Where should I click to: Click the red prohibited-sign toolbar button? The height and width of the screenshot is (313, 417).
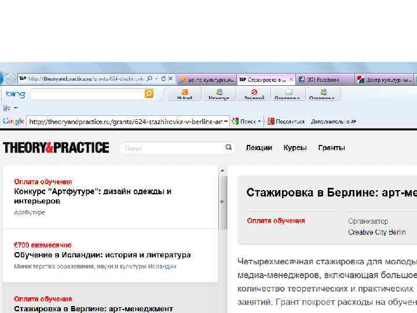[x=254, y=94]
